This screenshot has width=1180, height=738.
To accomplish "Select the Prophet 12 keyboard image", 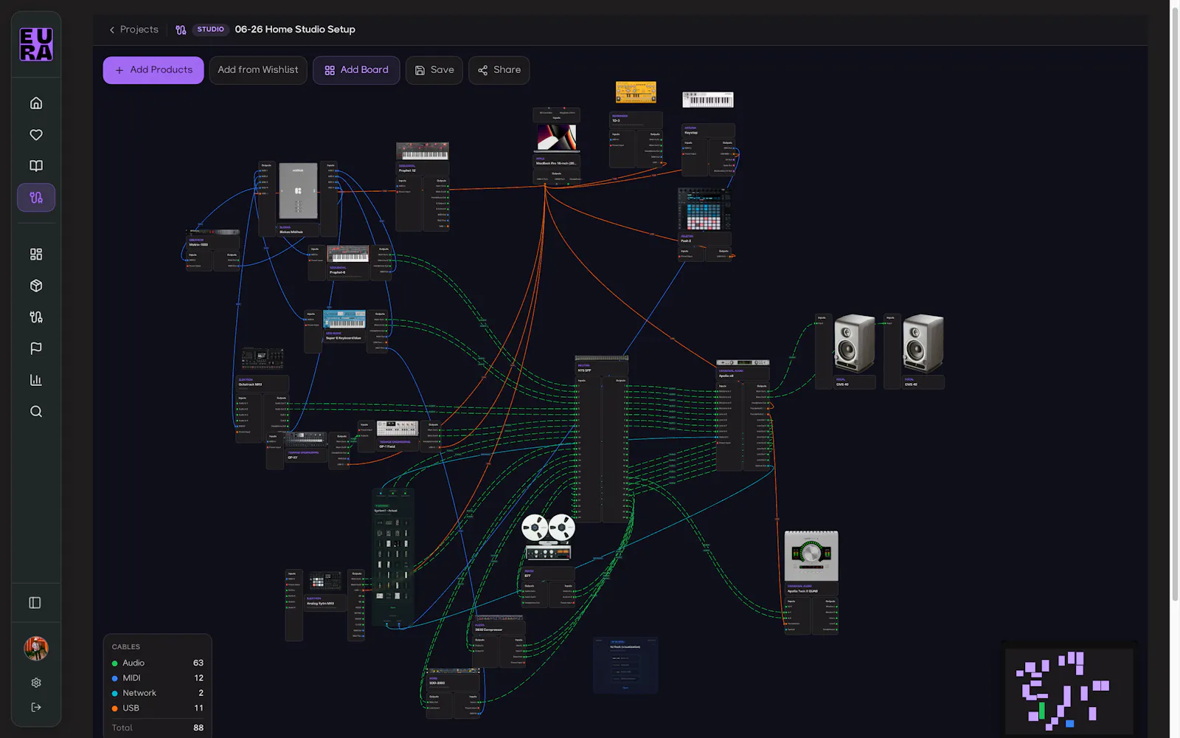I will (423, 151).
